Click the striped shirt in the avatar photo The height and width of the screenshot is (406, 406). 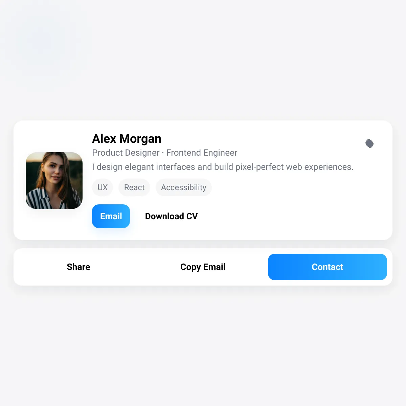[x=41, y=200]
